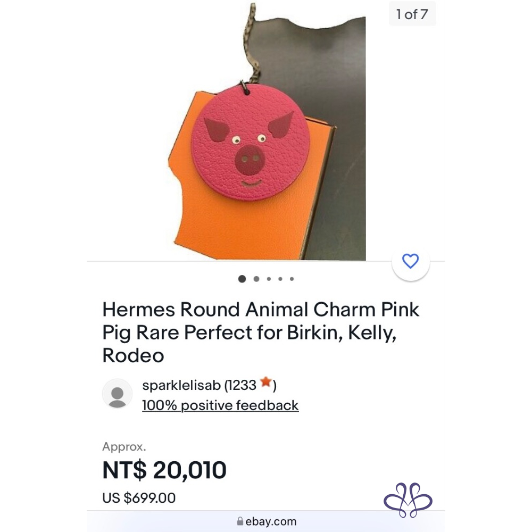Select the first image carousel dot

[x=242, y=279]
